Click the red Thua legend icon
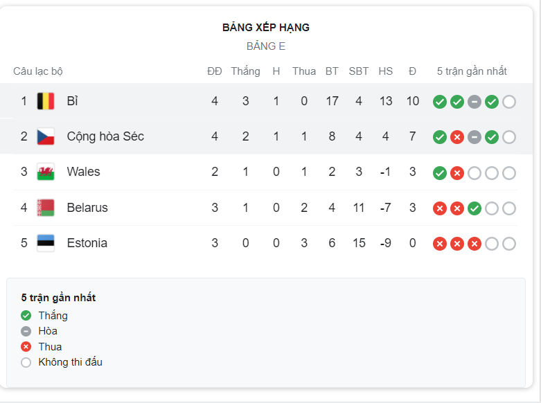 pyautogui.click(x=26, y=346)
